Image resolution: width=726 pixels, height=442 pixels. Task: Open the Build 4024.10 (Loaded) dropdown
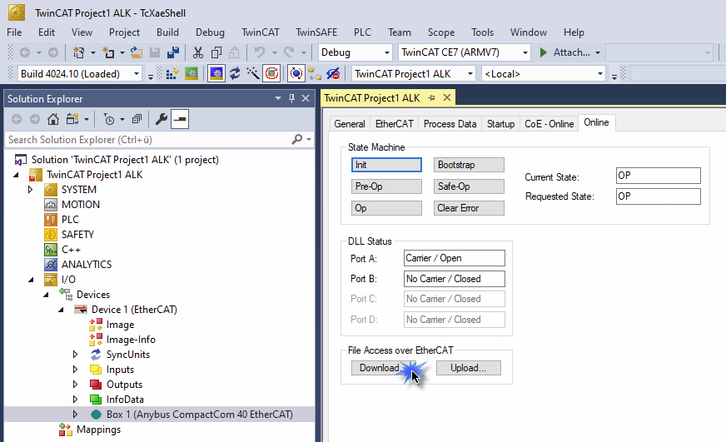click(x=137, y=74)
